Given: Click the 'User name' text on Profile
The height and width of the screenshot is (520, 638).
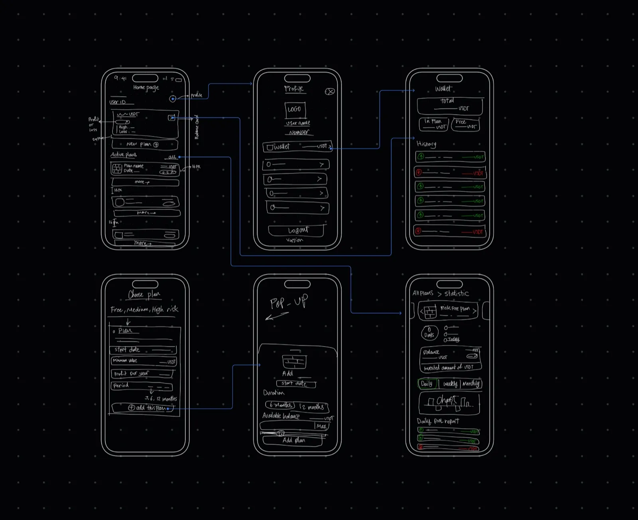Looking at the screenshot, I should click(x=298, y=123).
